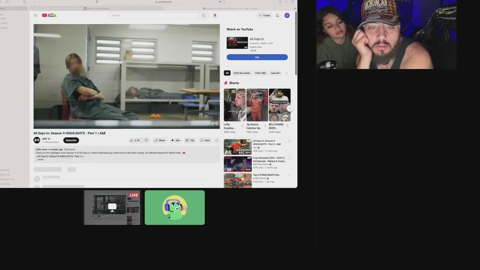
Task: Switch to the Kick Dashboard tab
Action: point(96,8)
